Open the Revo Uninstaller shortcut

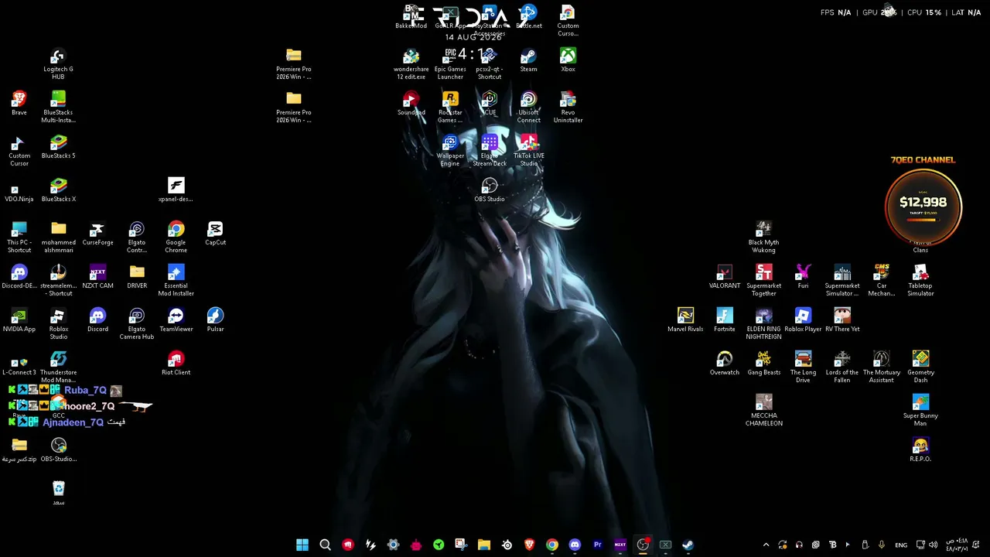click(568, 108)
